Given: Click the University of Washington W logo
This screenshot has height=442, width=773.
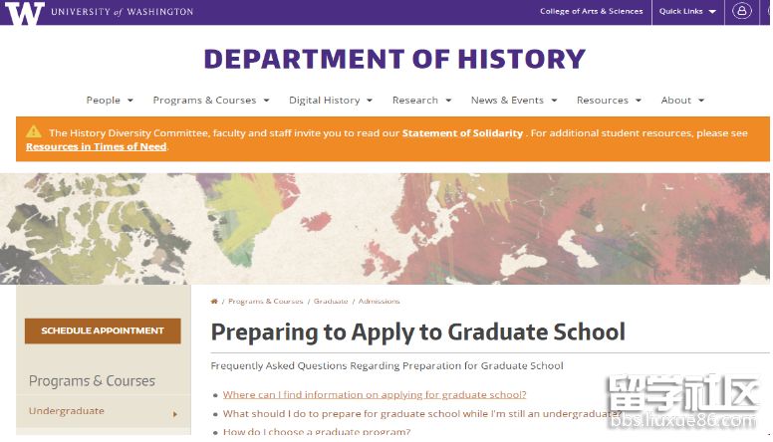Looking at the screenshot, I should [x=24, y=13].
